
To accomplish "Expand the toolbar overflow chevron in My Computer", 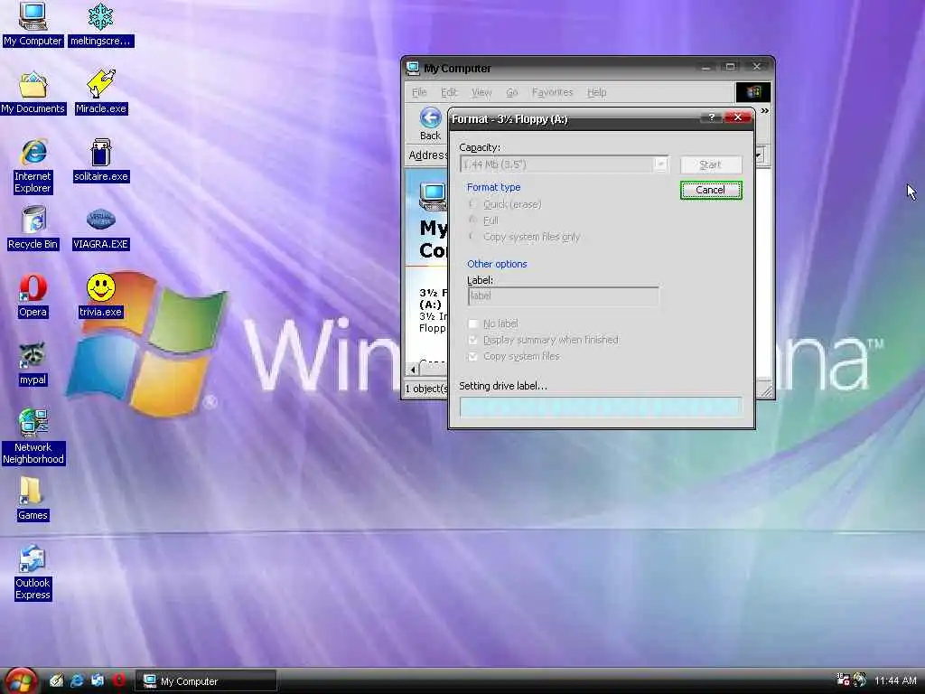I will pyautogui.click(x=764, y=111).
